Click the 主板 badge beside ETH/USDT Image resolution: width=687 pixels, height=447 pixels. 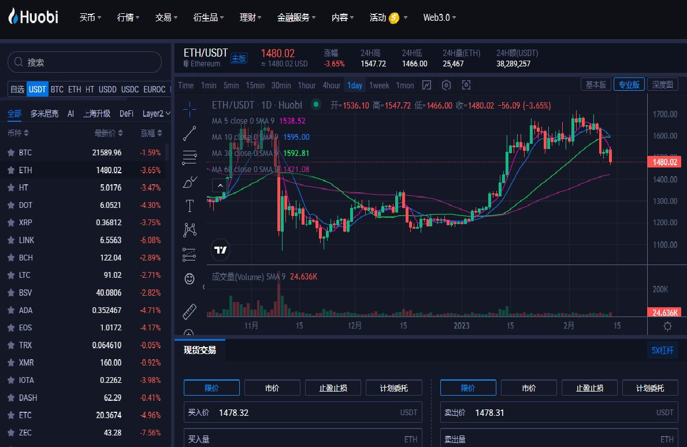(239, 58)
